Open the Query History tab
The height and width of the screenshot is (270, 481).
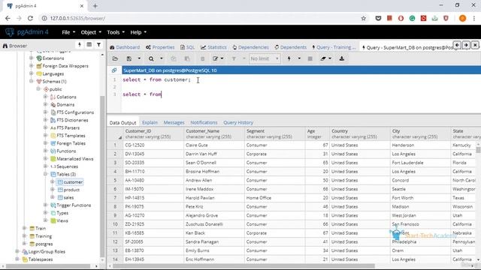point(238,122)
